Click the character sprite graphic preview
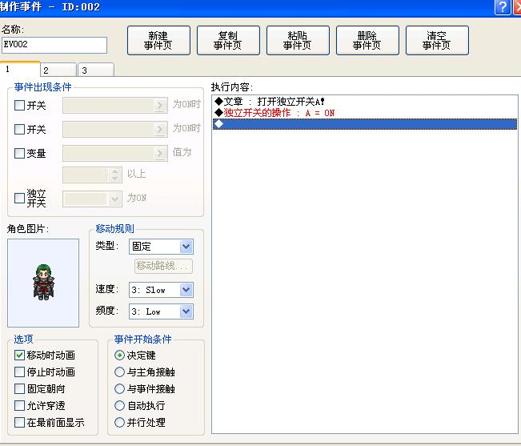The image size is (521, 446). point(43,283)
